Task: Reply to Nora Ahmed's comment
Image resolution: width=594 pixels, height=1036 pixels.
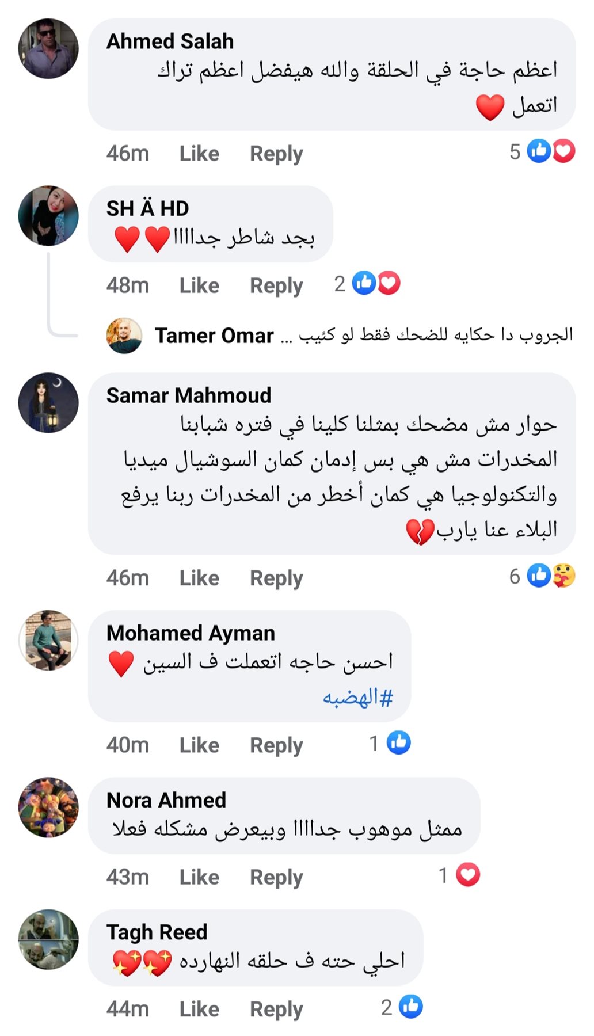Action: point(276,877)
